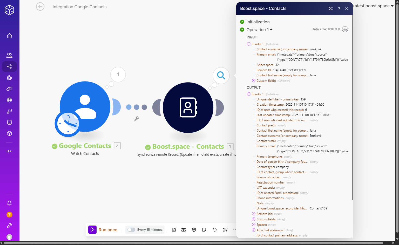Enable the Every 15 minutes scheduling toggle
Screen dimensions: 399x245
point(131,230)
